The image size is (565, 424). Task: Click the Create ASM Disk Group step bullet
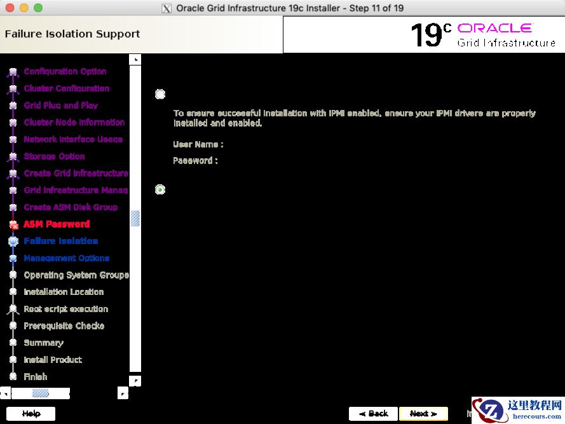click(x=13, y=207)
